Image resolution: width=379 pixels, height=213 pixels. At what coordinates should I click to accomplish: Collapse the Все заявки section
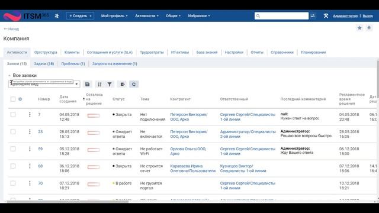[x=9, y=76]
